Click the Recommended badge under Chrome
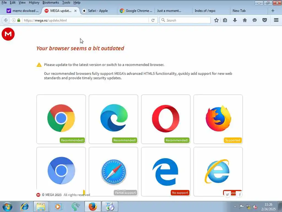 [72, 140]
